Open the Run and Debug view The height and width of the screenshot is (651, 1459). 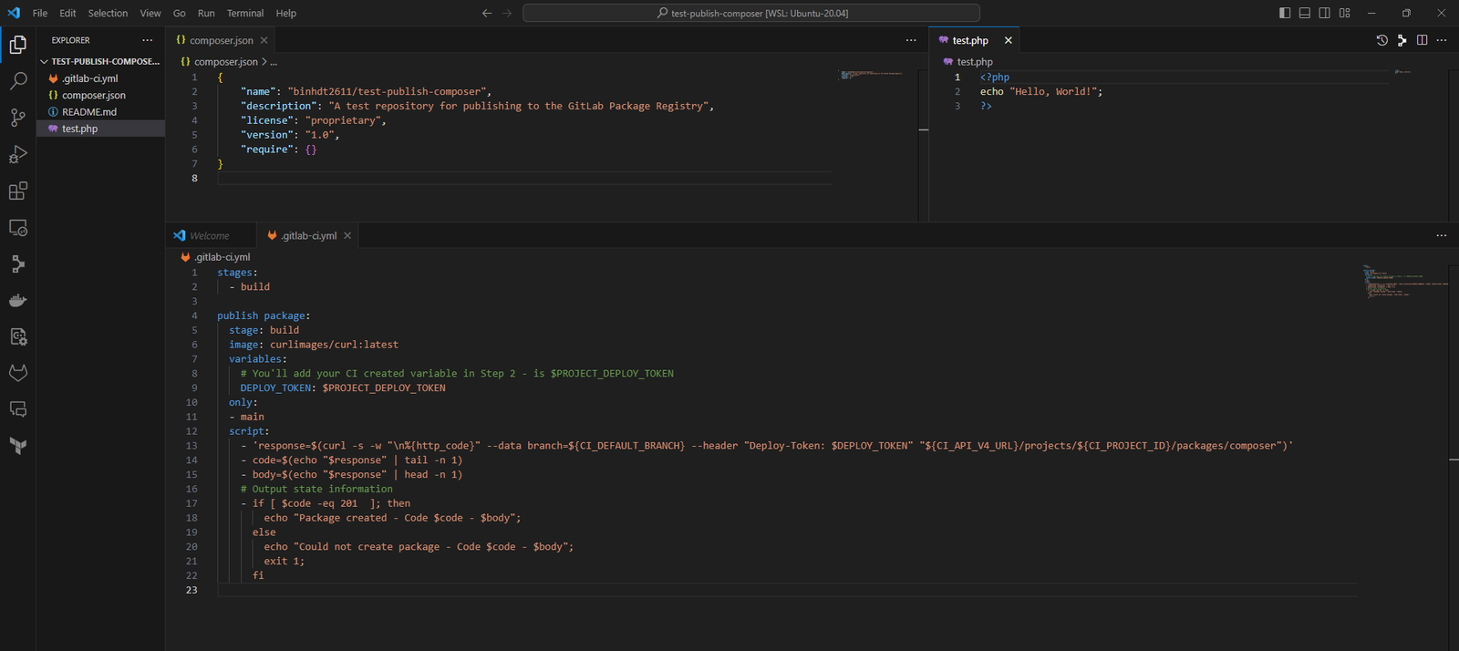pos(17,154)
